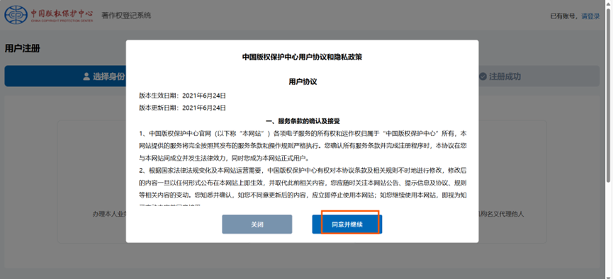Click the China Copyright Protection Center logo
The image size is (613, 279).
pos(48,15)
